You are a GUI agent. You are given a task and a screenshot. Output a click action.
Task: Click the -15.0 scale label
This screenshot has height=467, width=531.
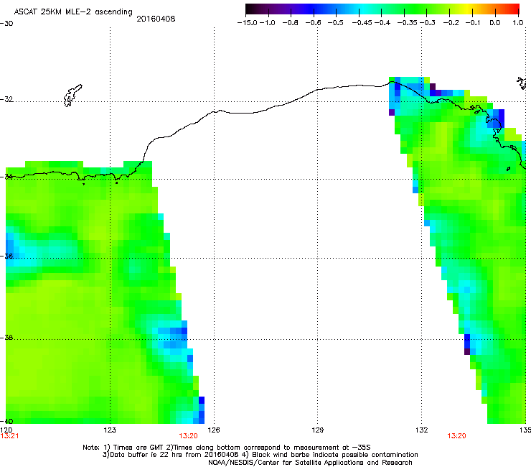(247, 23)
